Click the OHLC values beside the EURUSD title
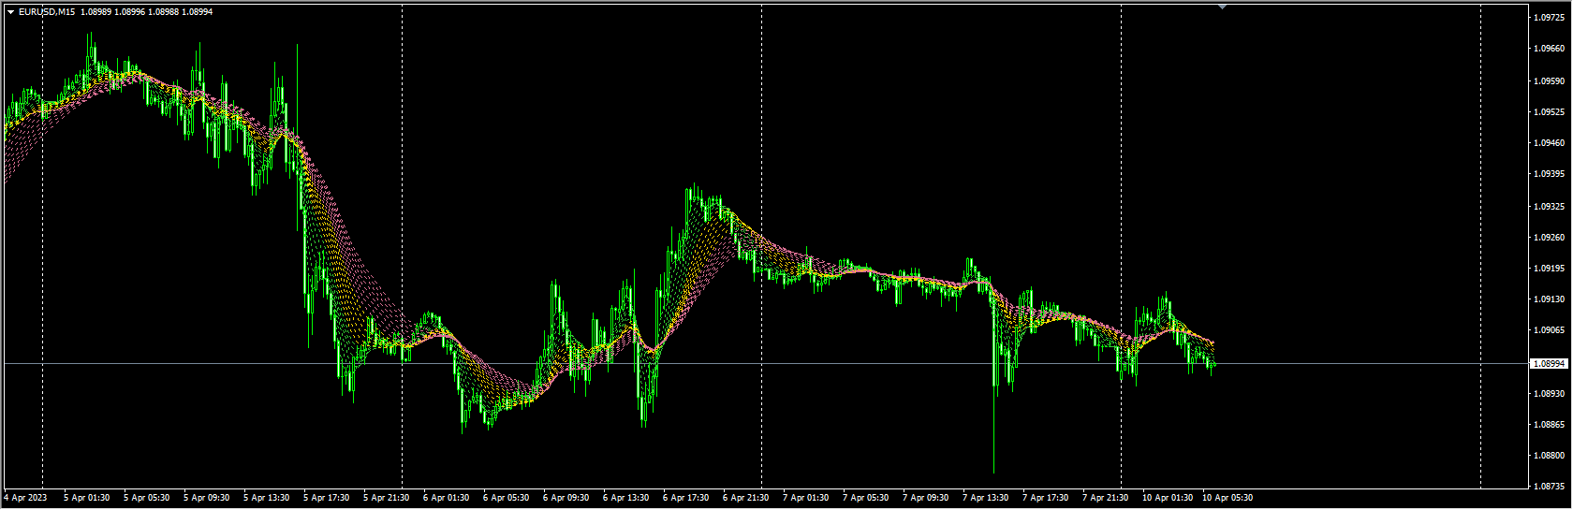The width and height of the screenshot is (1573, 510). [147, 12]
